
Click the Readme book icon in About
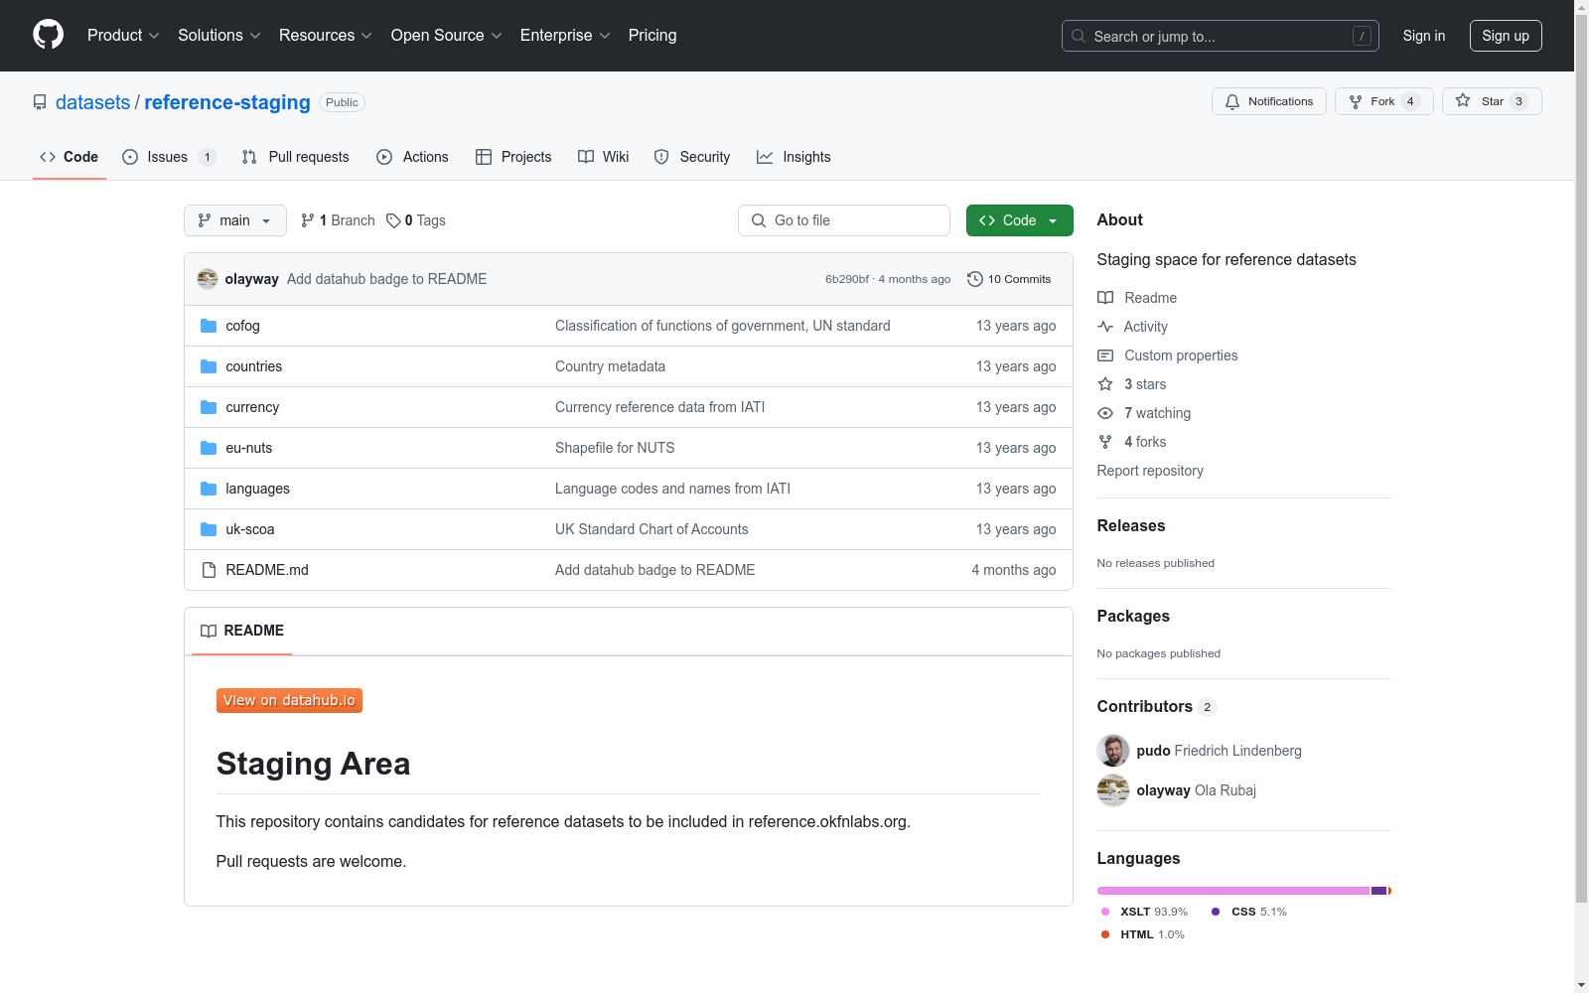pyautogui.click(x=1105, y=298)
